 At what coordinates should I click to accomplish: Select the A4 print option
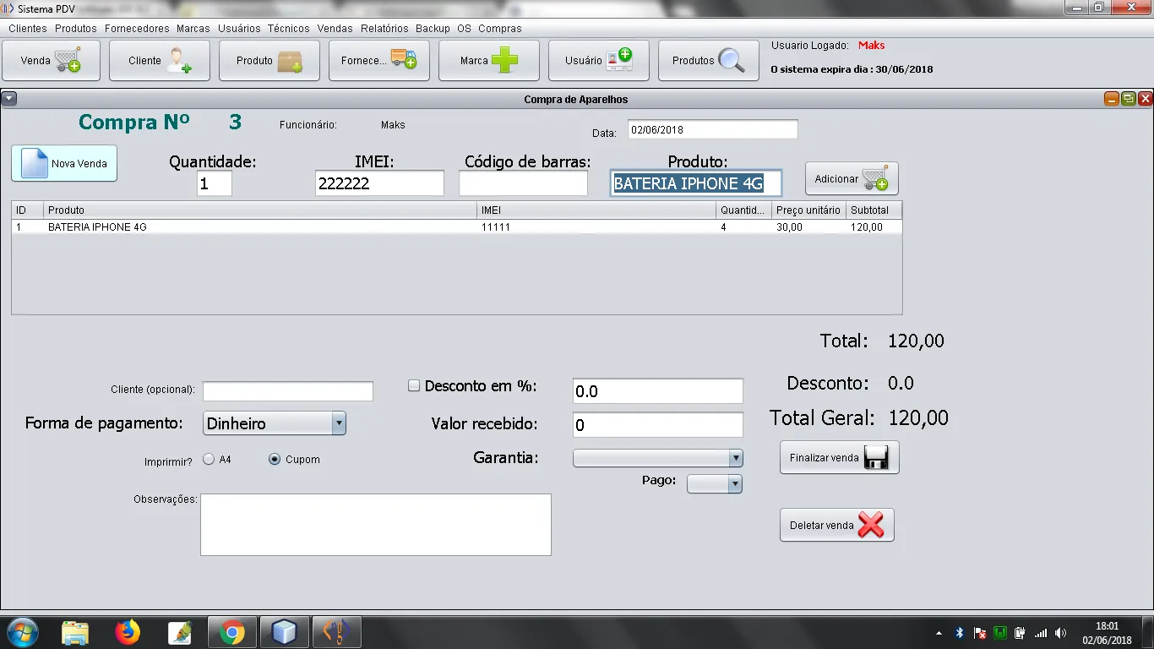209,460
